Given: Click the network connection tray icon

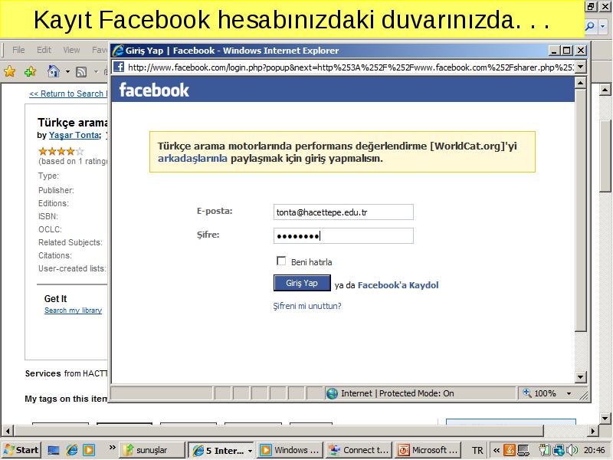Looking at the screenshot, I should [559, 450].
